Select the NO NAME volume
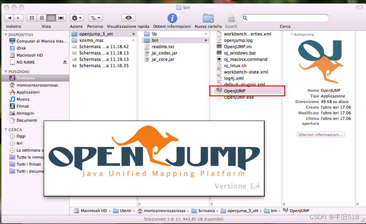 coord(22,62)
